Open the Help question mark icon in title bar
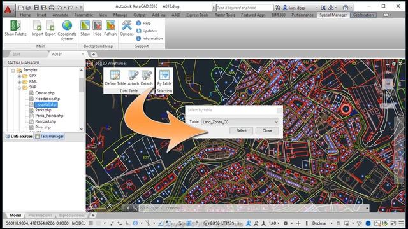This screenshot has width=408, height=229. 346,8
